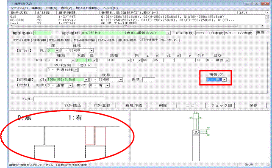272x168 pixels.
Task: Click the 更新 button
Action: tap(261, 33)
